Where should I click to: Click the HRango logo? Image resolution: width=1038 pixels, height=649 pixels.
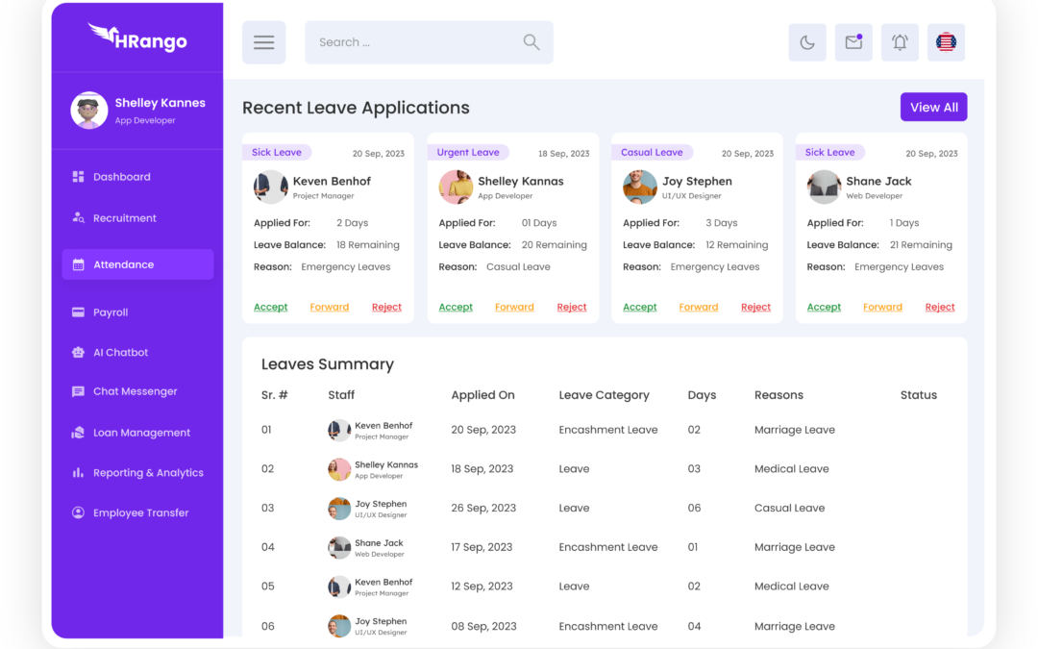click(137, 37)
